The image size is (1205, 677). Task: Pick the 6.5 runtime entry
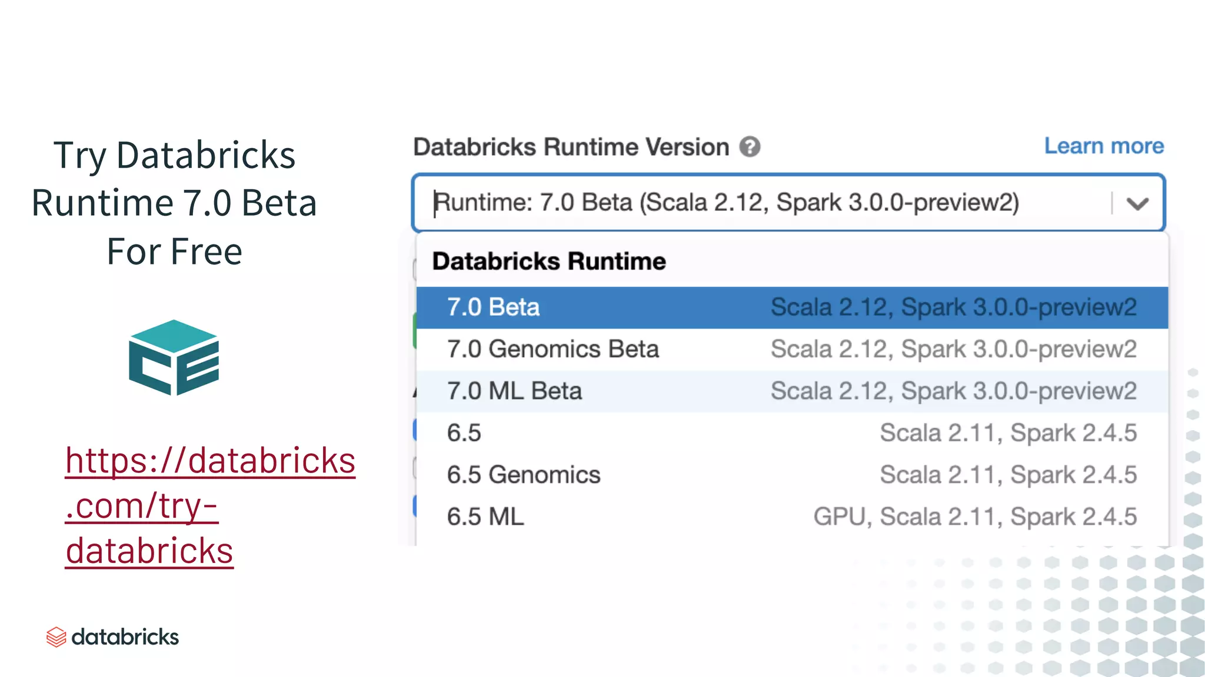point(792,433)
